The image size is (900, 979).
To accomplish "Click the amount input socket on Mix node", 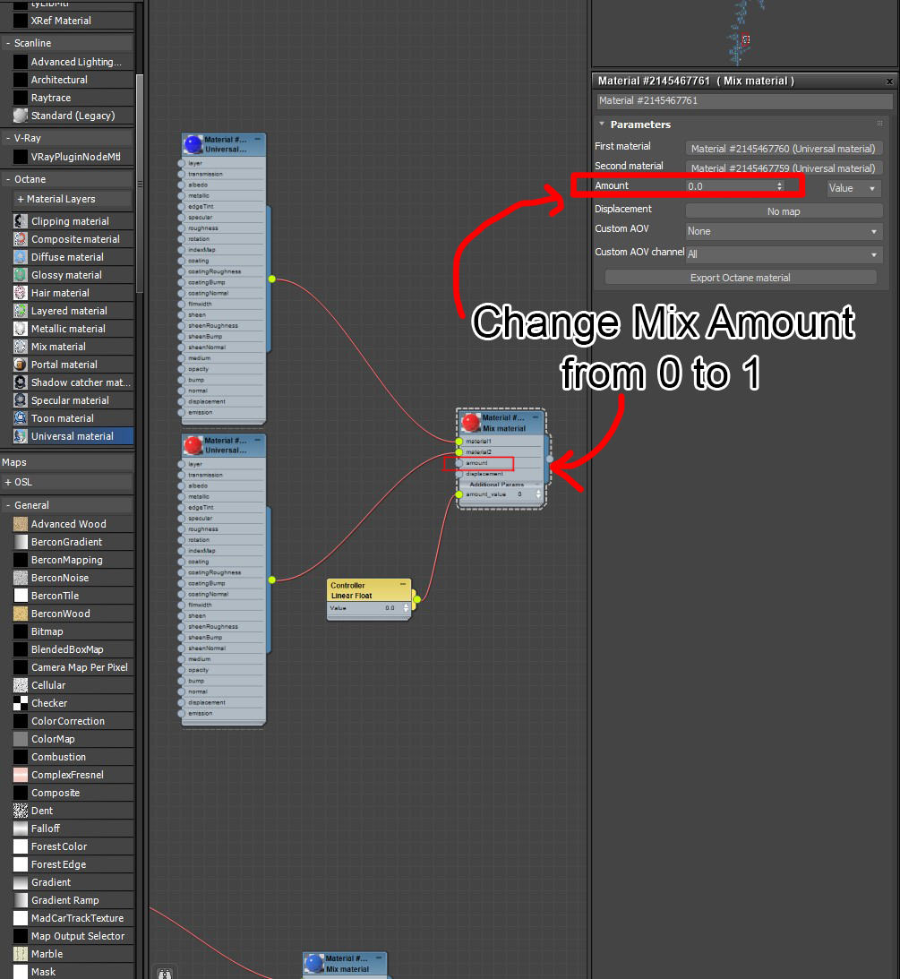I will [459, 463].
